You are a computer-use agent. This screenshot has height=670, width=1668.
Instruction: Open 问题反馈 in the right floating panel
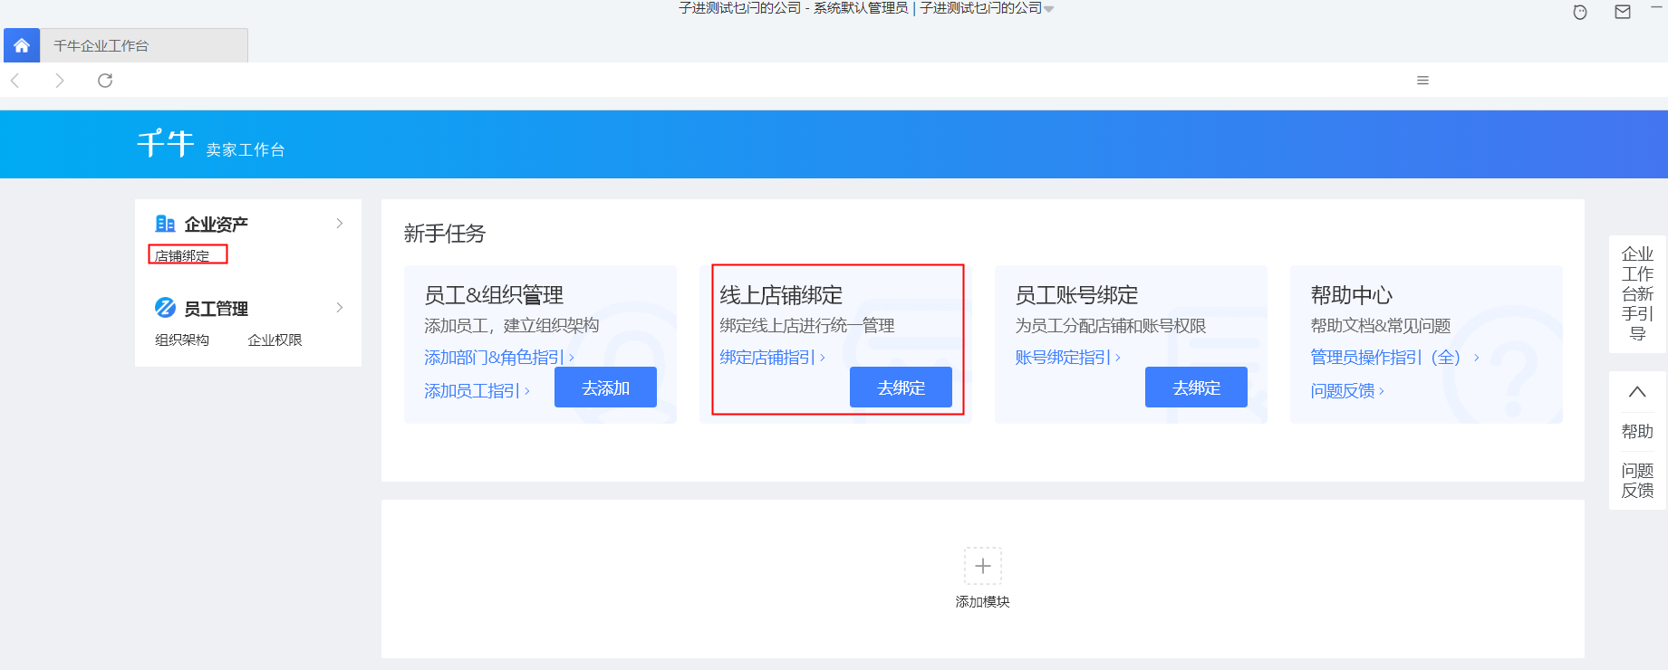(1637, 481)
